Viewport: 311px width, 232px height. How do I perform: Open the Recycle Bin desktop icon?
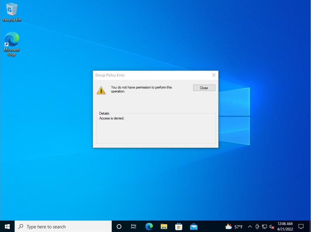pos(12,12)
